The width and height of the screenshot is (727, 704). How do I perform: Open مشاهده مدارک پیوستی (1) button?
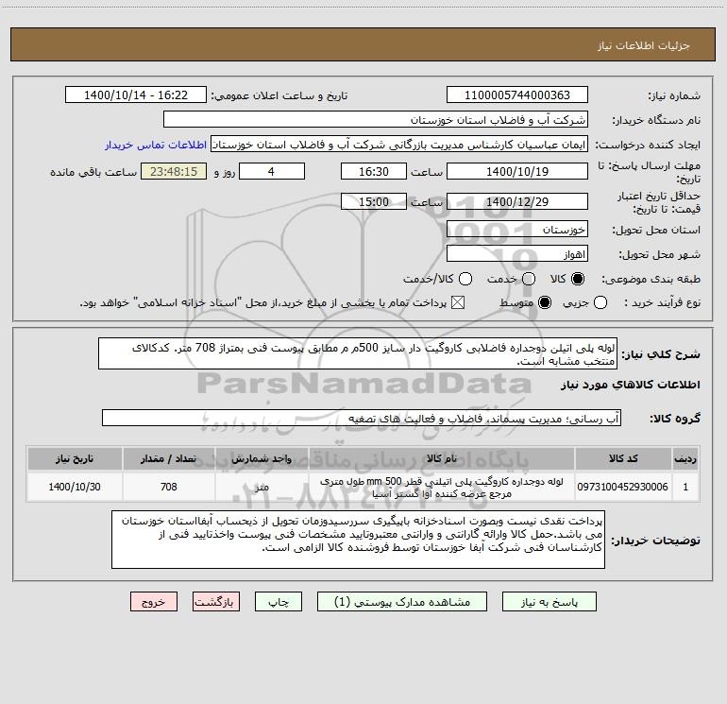click(x=402, y=602)
